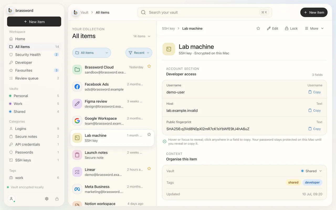Click the Edit button for this item
The image size is (336, 210).
[x=272, y=28]
